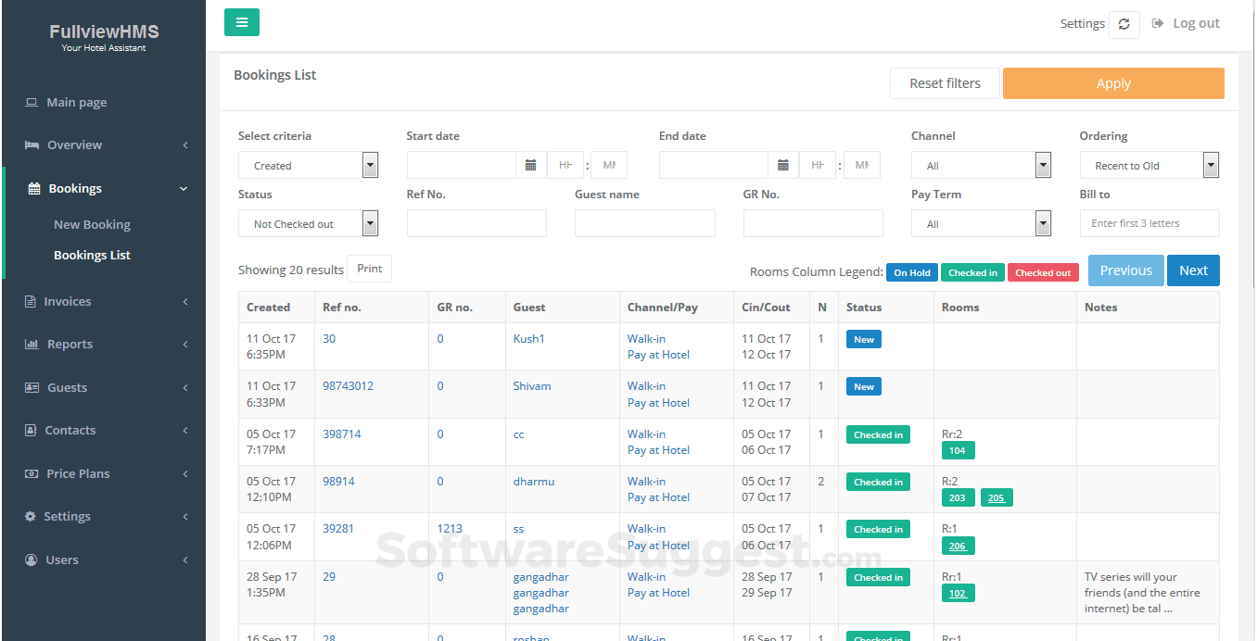
Task: Select the Invoices sidebar icon
Action: tap(32, 301)
